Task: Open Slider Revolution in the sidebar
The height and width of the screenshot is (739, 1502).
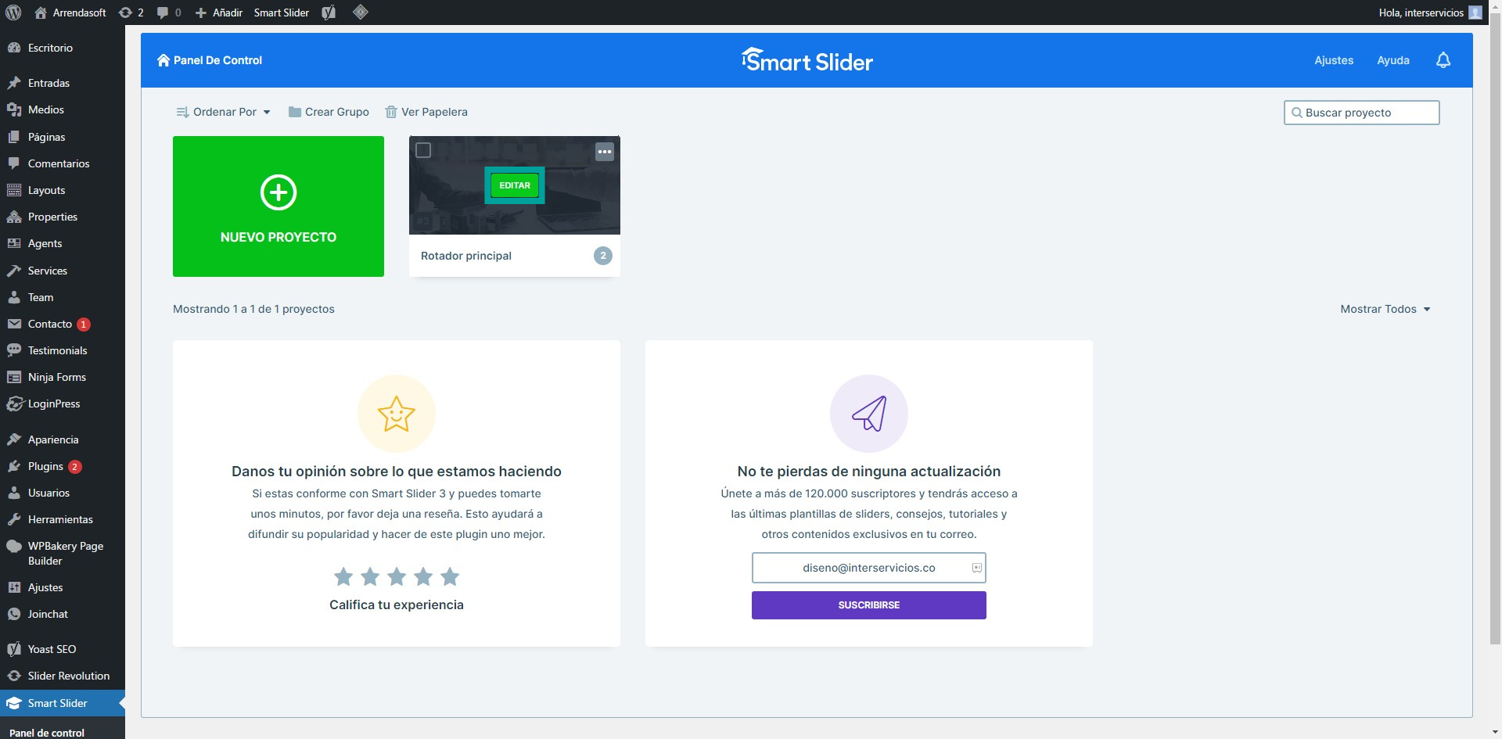Action: tap(63, 676)
